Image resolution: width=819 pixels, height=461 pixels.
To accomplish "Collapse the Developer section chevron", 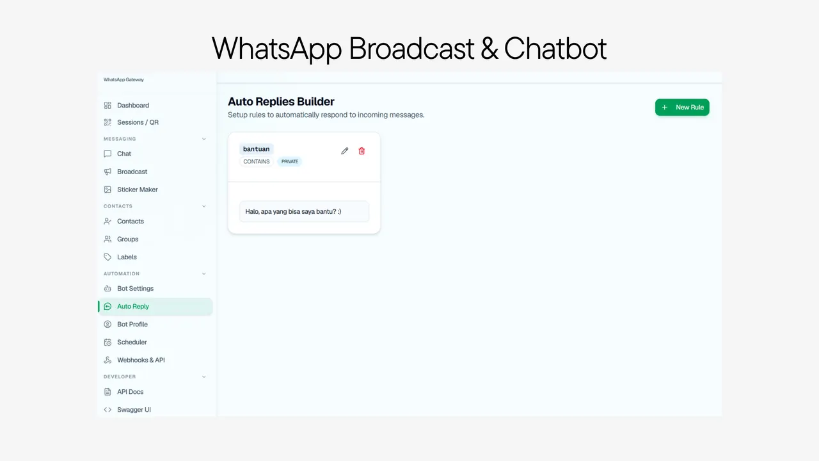I will tap(204, 376).
